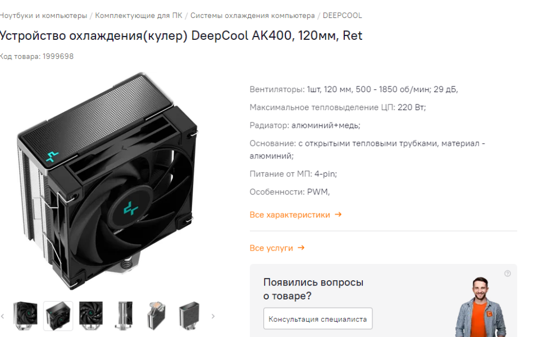Show next thumbnails with right carousel arrow
The width and height of the screenshot is (533, 337).
click(213, 316)
